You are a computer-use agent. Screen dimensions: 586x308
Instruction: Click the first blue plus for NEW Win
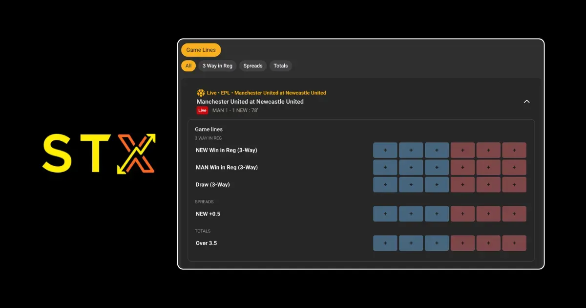pos(385,150)
